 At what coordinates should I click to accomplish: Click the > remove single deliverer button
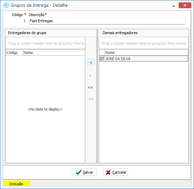[x=90, y=75]
